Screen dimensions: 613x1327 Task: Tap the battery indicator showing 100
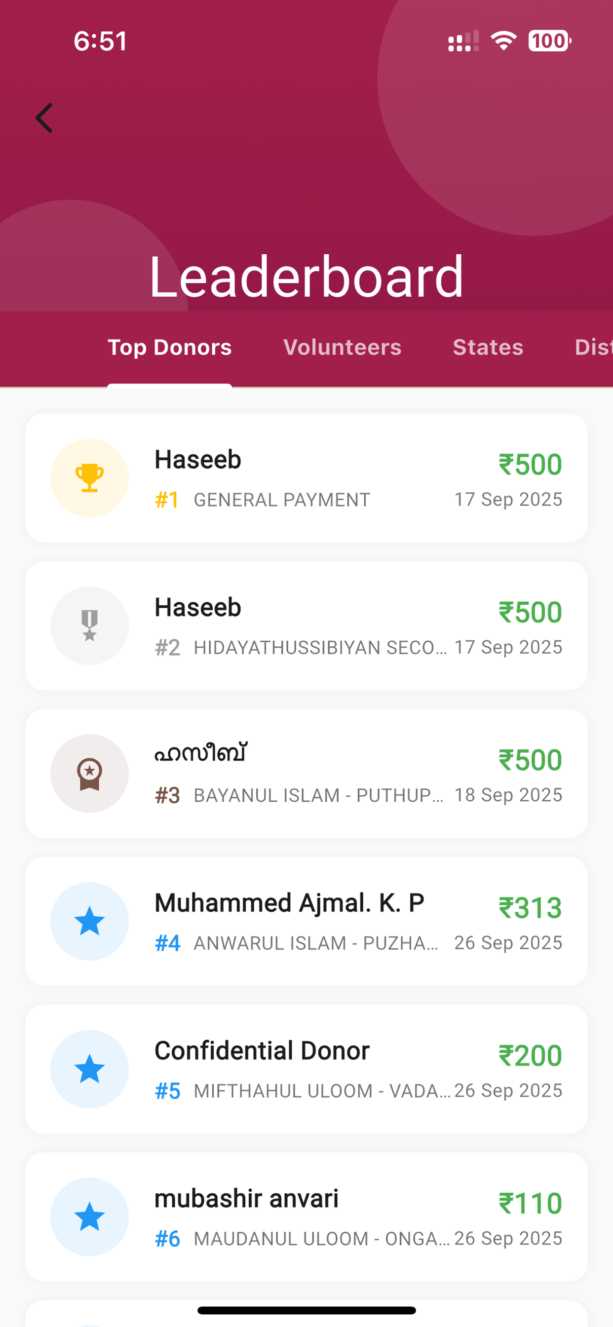tap(550, 40)
